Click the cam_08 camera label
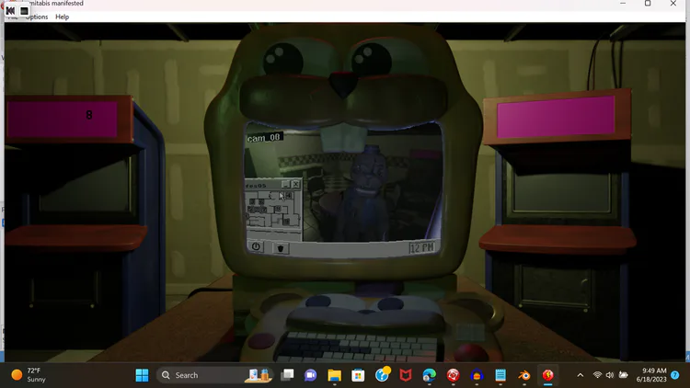The image size is (690, 388). pyautogui.click(x=264, y=138)
